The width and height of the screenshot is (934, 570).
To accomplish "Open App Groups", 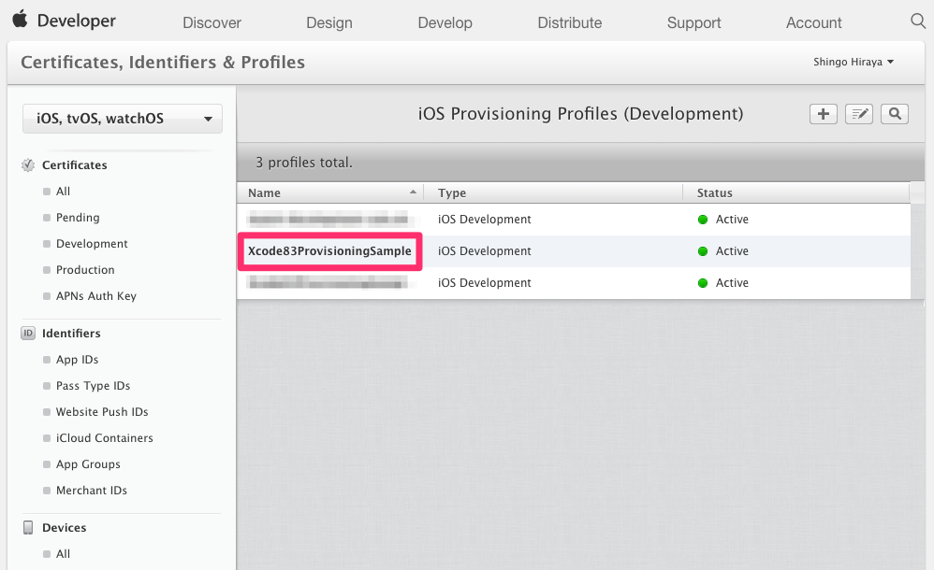I will click(x=88, y=464).
